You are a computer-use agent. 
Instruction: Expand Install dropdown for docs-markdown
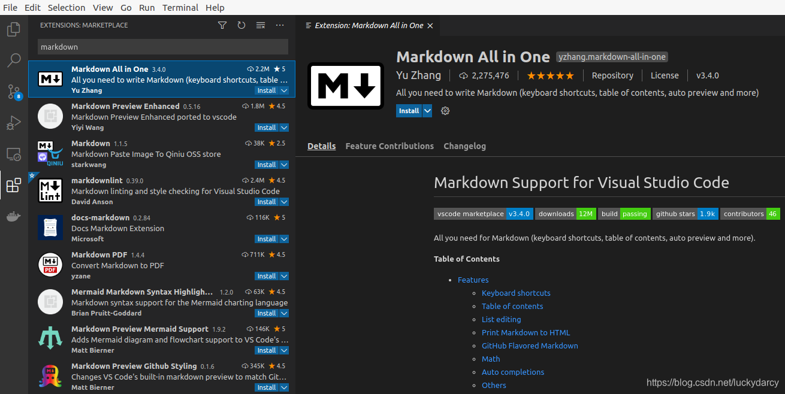[284, 239]
